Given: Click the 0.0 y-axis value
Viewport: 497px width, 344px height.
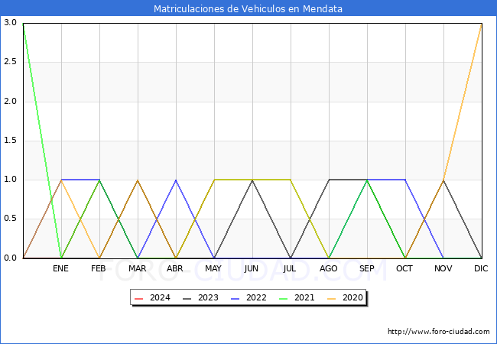Looking at the screenshot, I should [x=10, y=258].
